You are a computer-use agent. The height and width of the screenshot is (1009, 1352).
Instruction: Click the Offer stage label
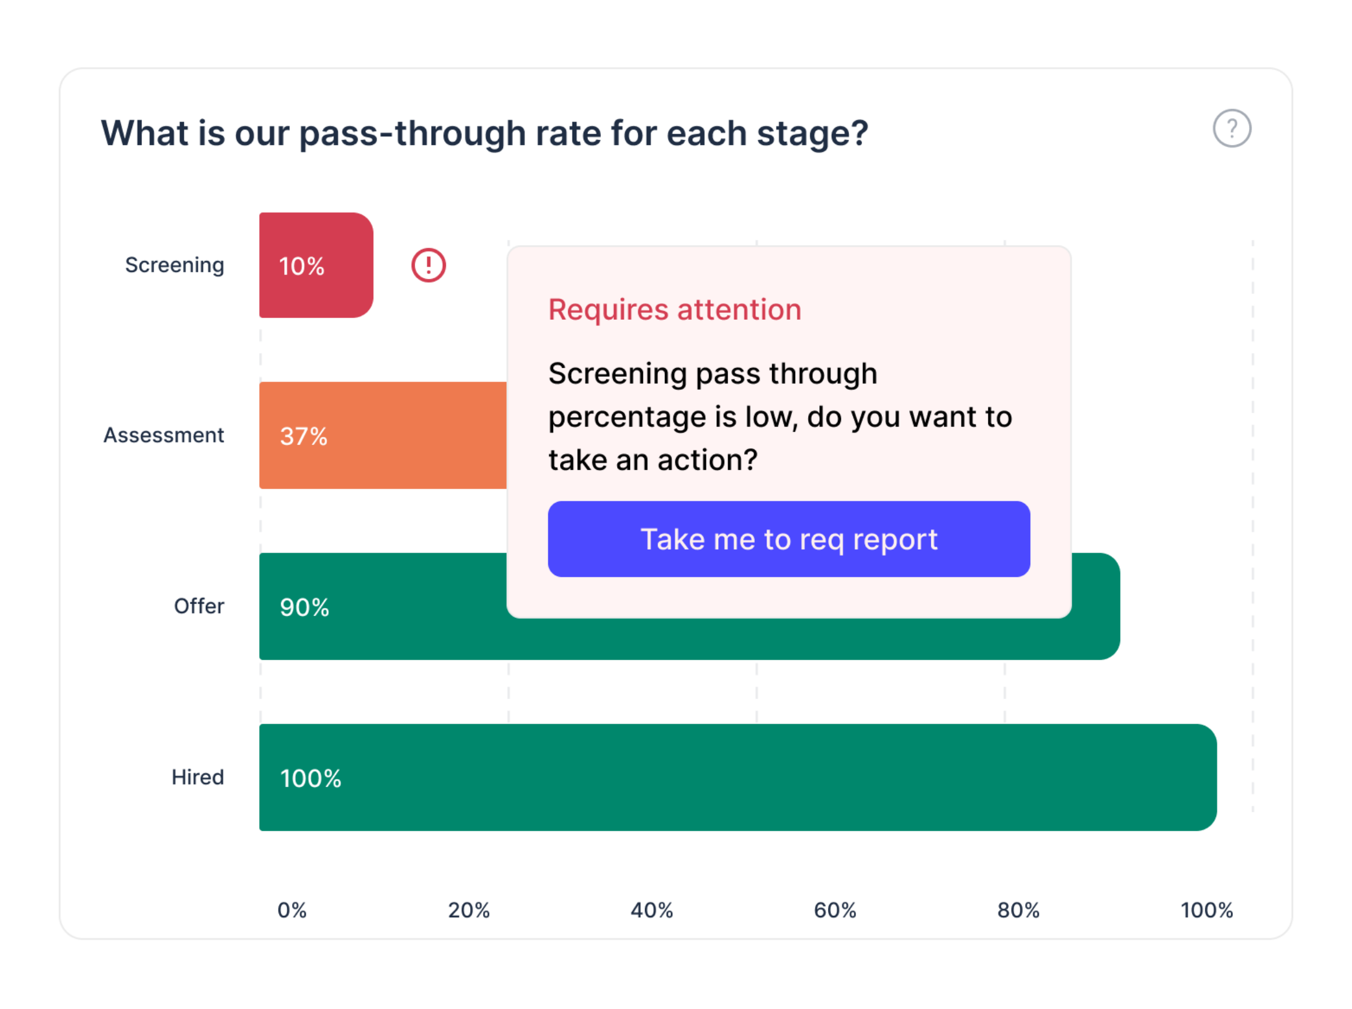pyautogui.click(x=198, y=606)
